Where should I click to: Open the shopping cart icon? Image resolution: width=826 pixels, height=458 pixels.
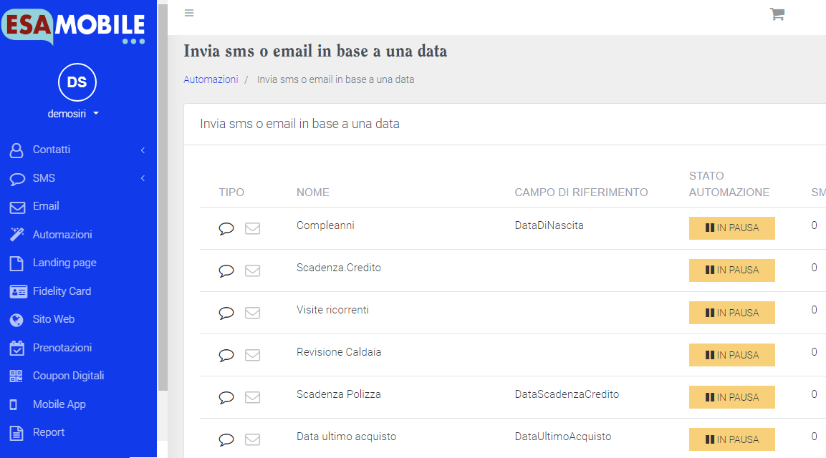pyautogui.click(x=777, y=14)
